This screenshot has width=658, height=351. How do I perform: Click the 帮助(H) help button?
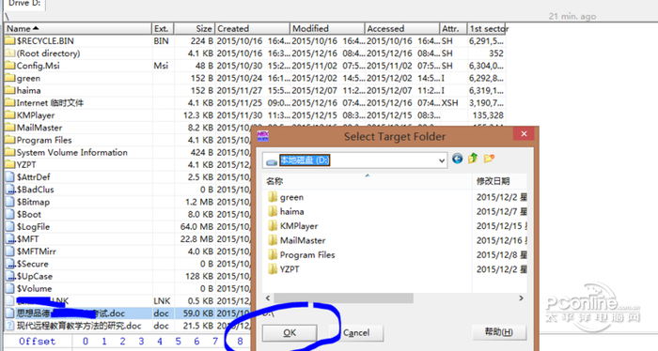point(498,332)
